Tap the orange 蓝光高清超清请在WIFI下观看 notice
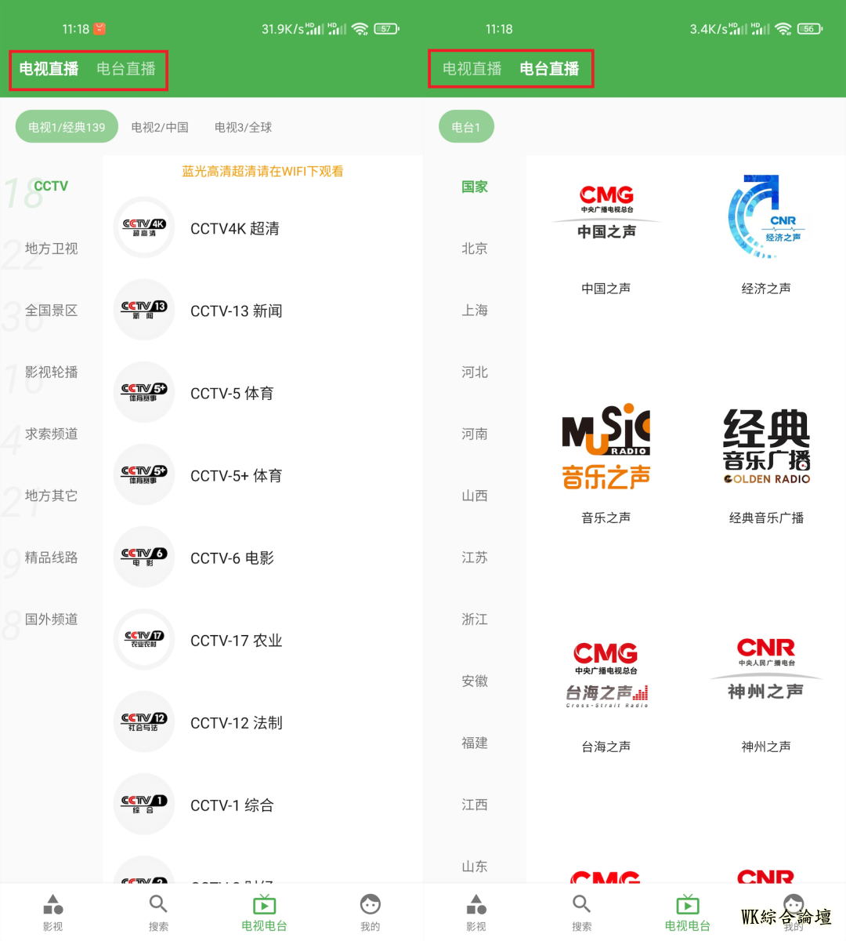The image size is (846, 941). coord(263,172)
